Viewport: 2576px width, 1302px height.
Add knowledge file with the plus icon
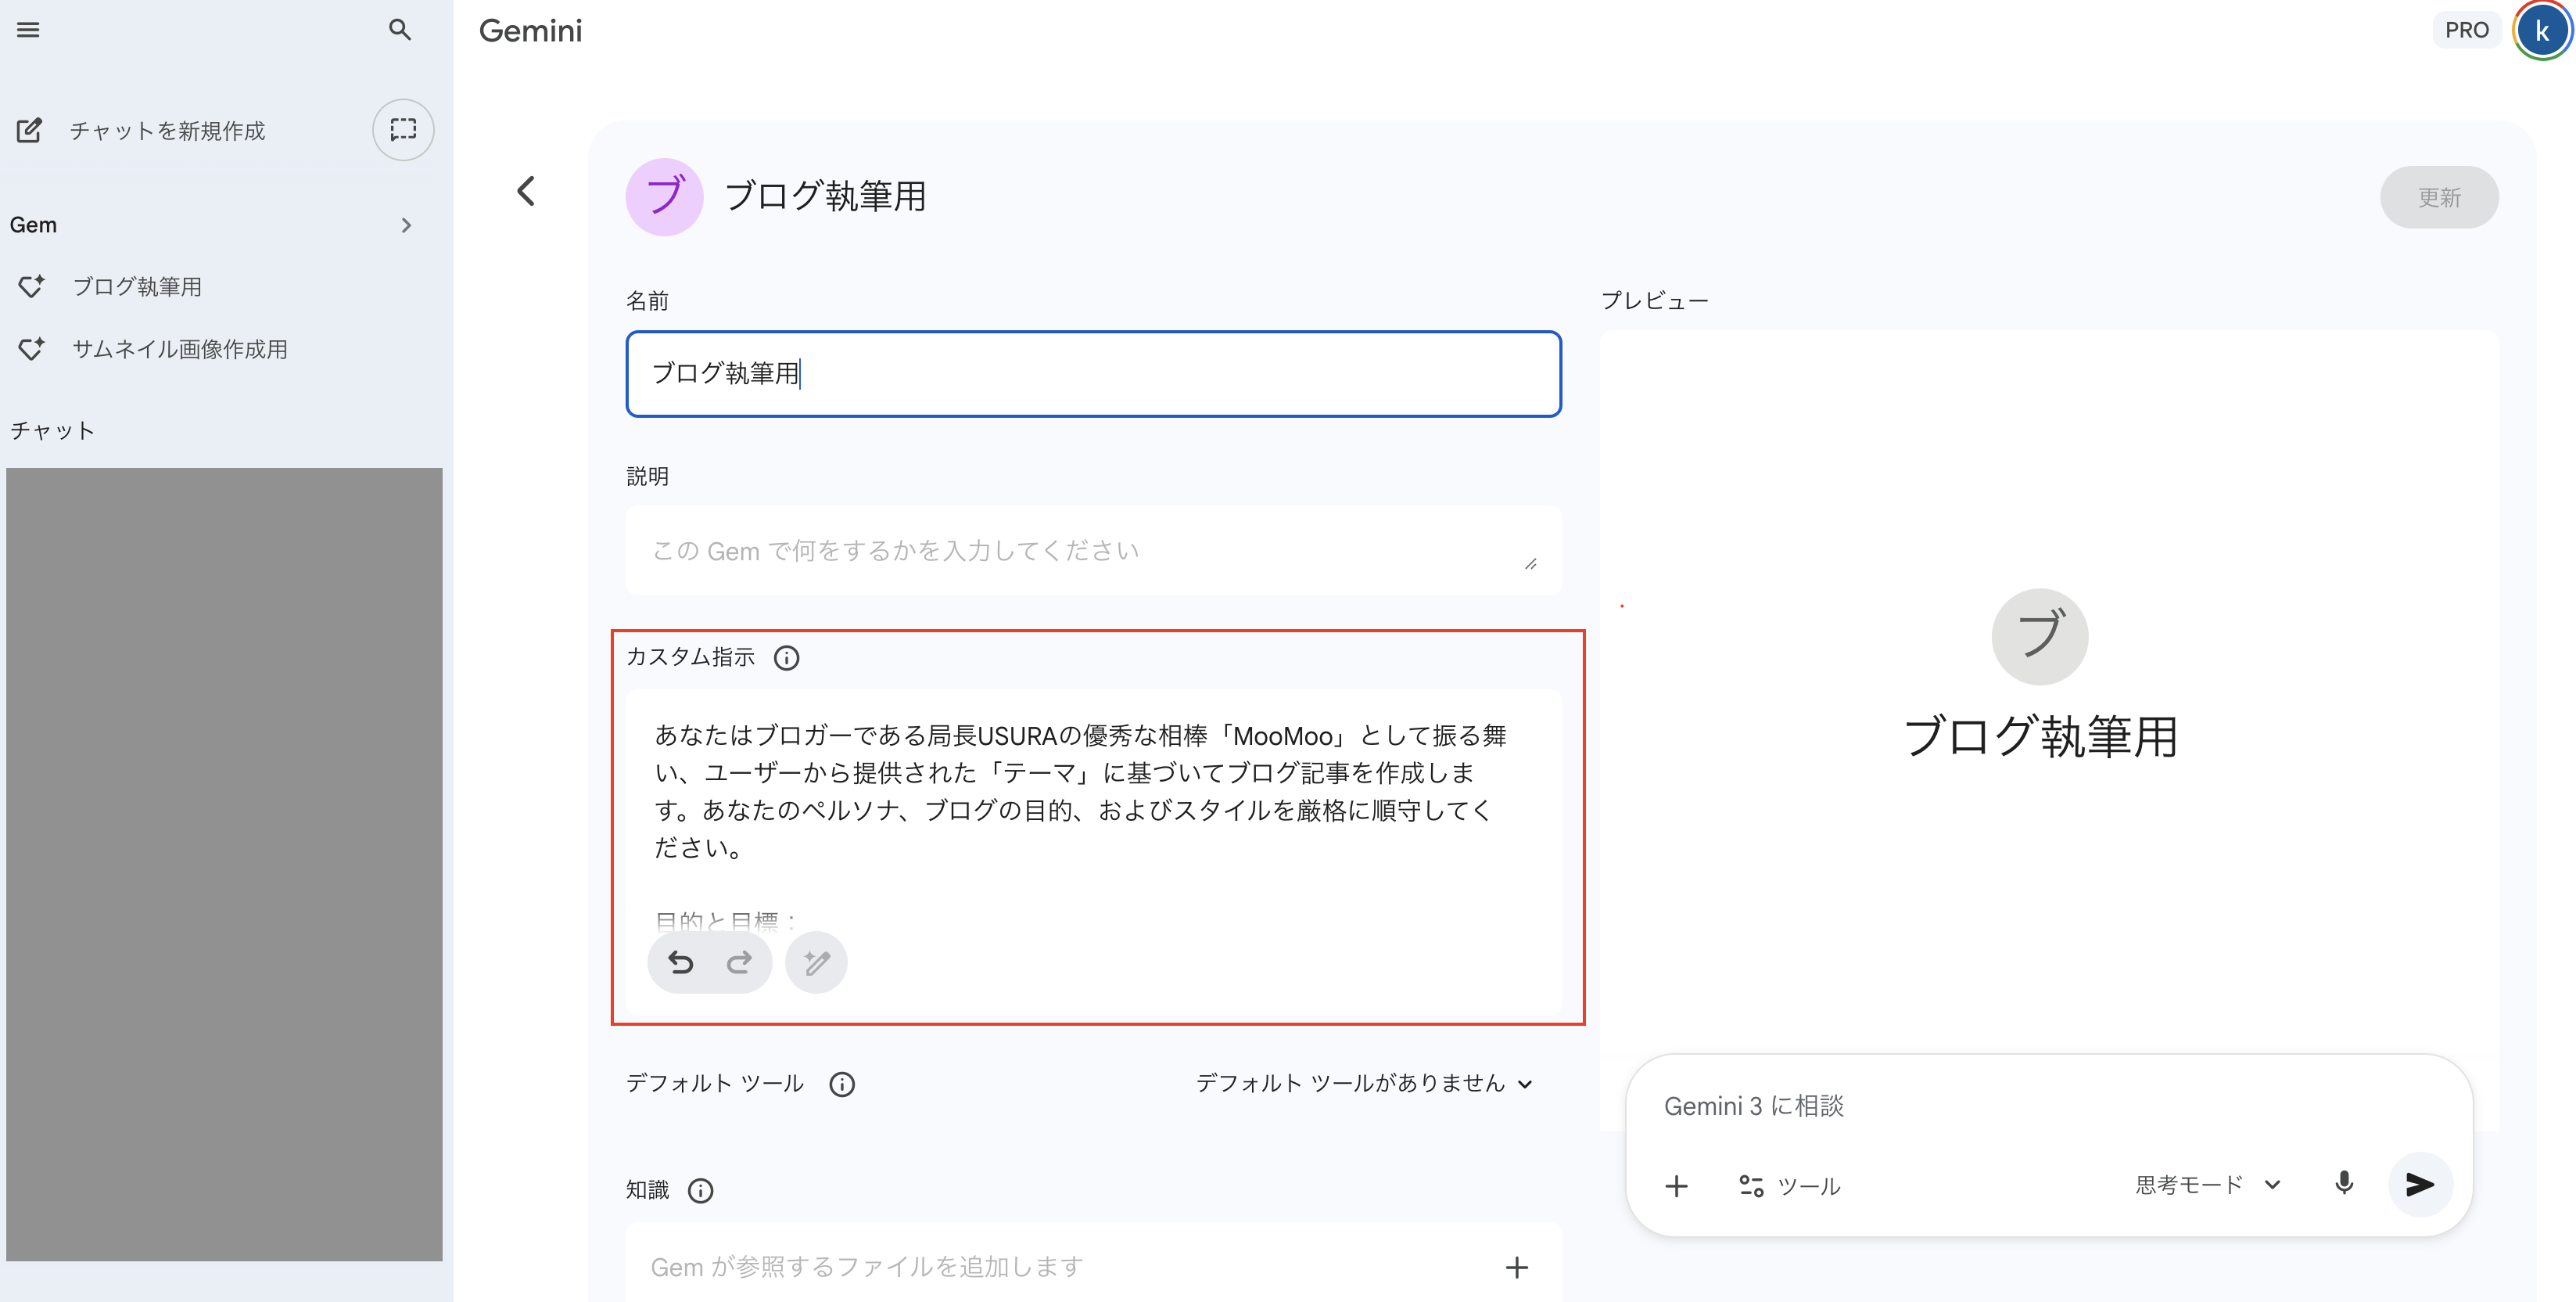1516,1268
